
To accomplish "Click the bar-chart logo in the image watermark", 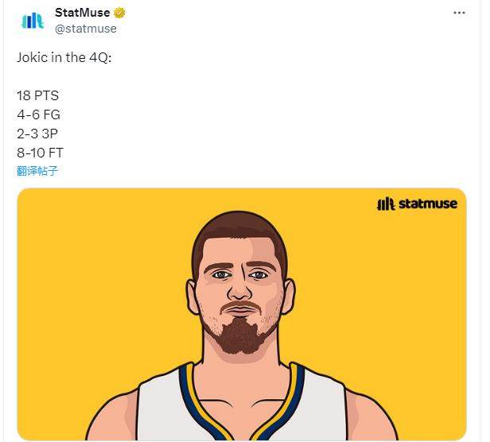I will (x=386, y=204).
